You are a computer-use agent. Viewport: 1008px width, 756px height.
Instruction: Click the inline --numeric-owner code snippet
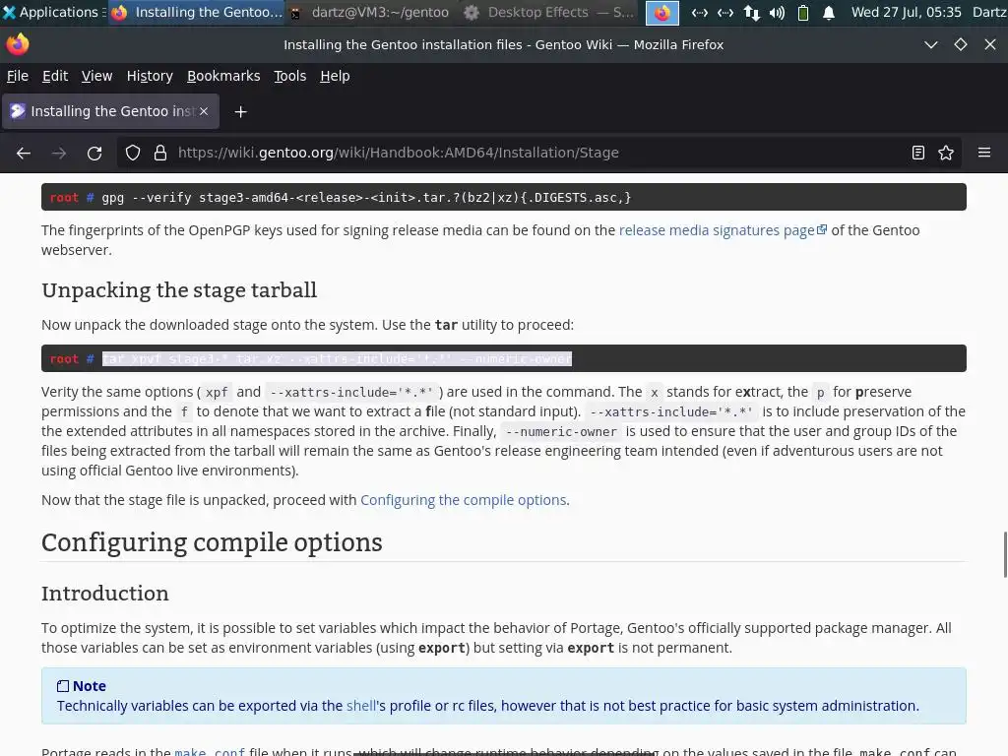[561, 431]
